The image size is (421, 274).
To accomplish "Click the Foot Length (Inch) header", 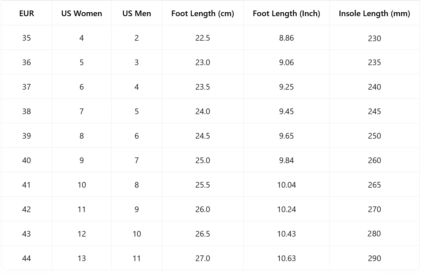I will (x=287, y=13).
